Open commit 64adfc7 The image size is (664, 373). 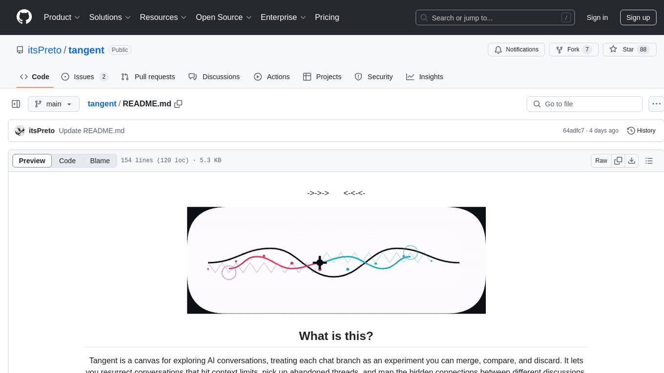(573, 131)
